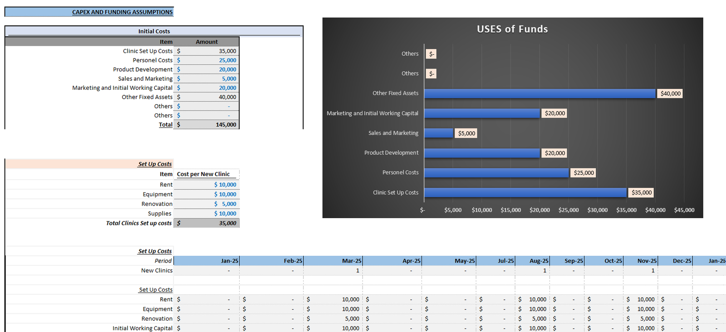The width and height of the screenshot is (726, 332).
Task: Click the CAPEX AND FUNDING ASSUMPTIONS heading
Action: point(123,12)
